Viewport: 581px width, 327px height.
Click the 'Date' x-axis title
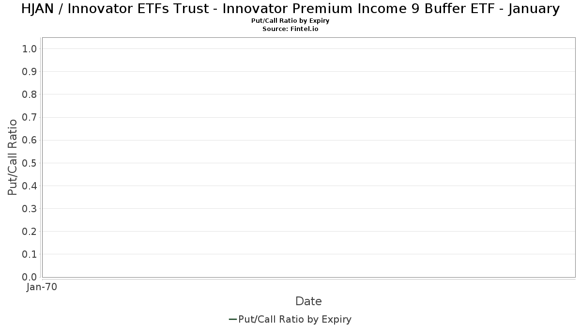click(x=308, y=301)
